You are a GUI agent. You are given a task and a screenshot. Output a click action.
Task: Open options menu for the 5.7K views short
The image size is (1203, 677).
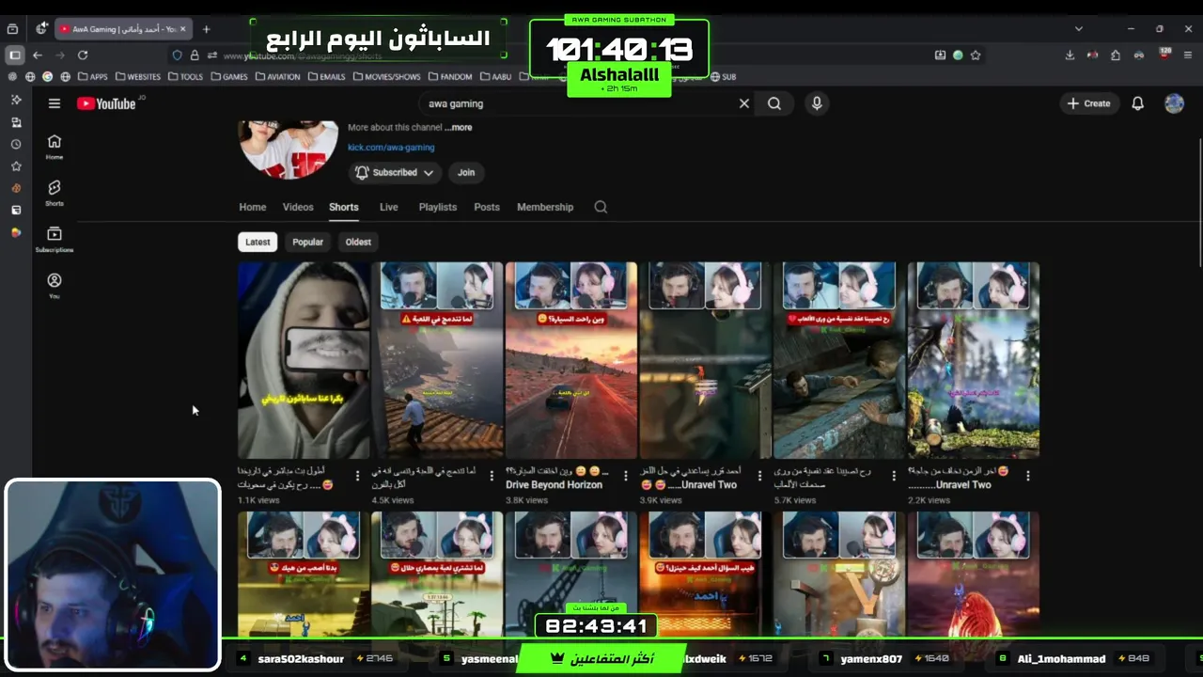click(894, 477)
